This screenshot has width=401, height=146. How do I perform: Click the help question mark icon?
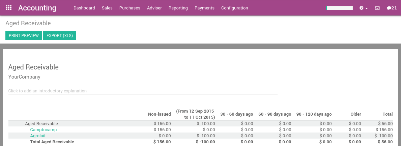(x=363, y=8)
